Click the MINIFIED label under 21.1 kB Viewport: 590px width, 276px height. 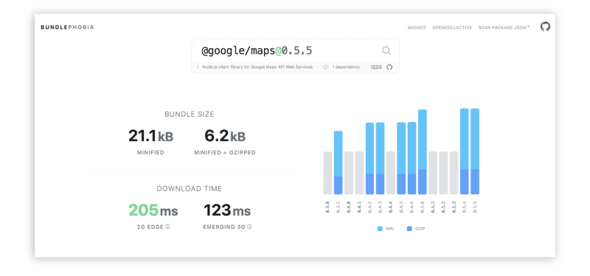(x=150, y=153)
